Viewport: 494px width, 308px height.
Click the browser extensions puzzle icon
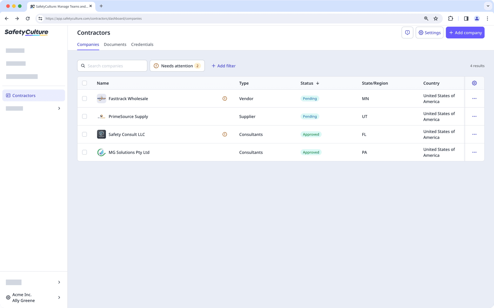click(x=450, y=18)
